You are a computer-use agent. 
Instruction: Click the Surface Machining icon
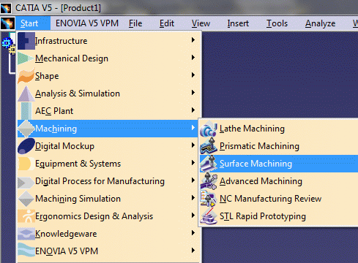pos(209,164)
